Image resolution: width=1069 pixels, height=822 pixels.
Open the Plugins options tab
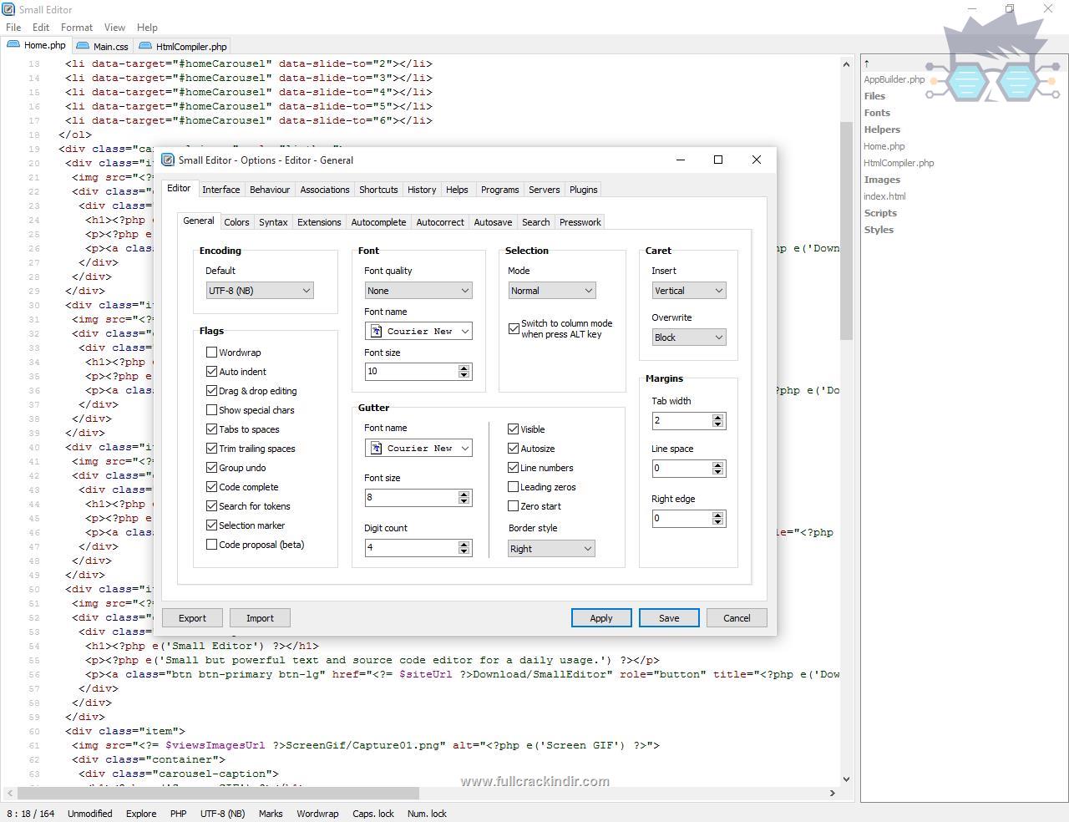click(584, 190)
